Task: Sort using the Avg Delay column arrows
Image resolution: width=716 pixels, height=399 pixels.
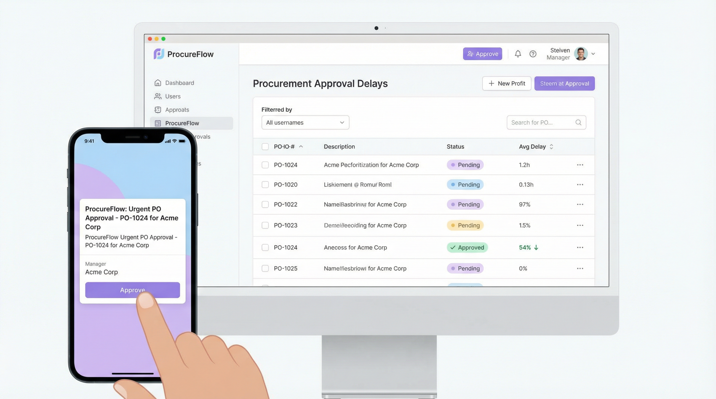Action: 552,147
